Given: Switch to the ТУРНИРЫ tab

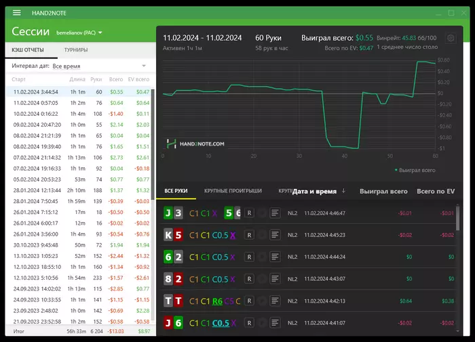Looking at the screenshot, I should (x=76, y=50).
